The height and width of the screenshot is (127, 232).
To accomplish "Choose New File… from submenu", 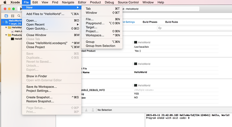I will 102,19.
